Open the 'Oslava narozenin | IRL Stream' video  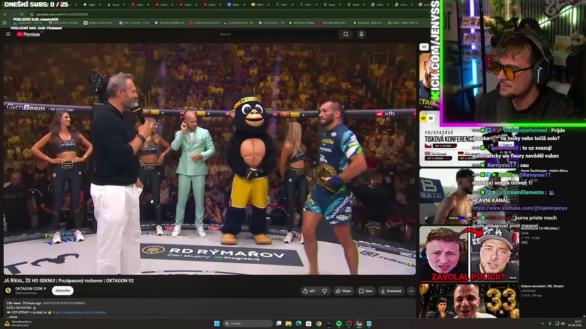pyautogui.click(x=542, y=287)
